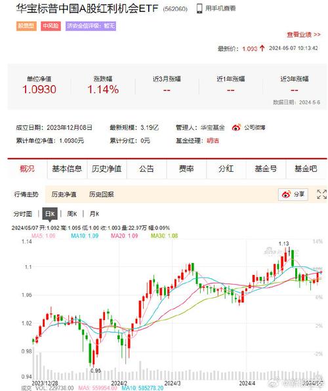Screen dimensions: 328x391
Task: Click the 近1年涨幅 label
Action: 231,79
